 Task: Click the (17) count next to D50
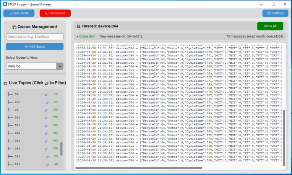tap(56, 102)
